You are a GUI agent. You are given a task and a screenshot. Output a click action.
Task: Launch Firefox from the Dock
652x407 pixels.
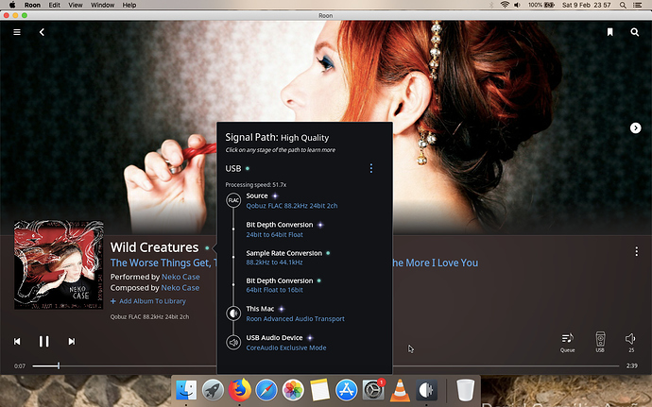click(x=239, y=390)
